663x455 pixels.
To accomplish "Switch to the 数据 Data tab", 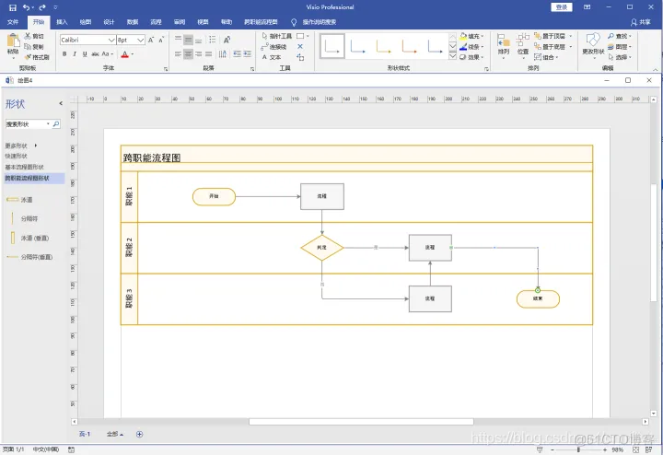I will tap(133, 22).
